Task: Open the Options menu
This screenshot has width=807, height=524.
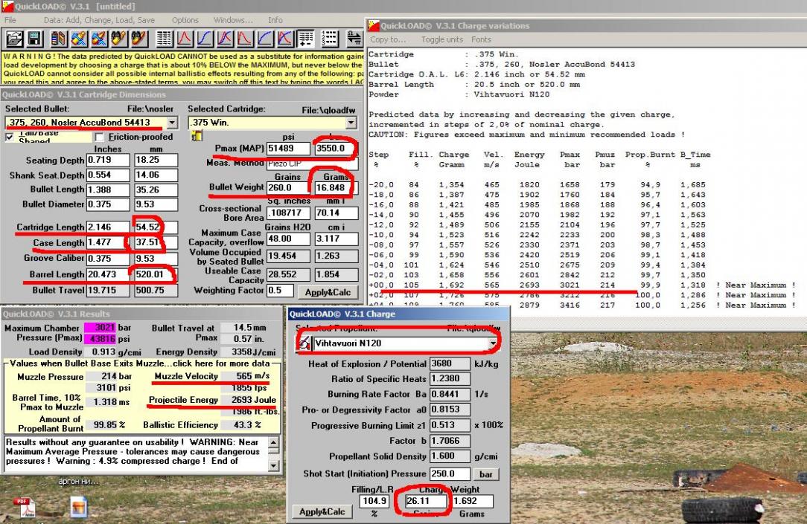Action: tap(185, 20)
